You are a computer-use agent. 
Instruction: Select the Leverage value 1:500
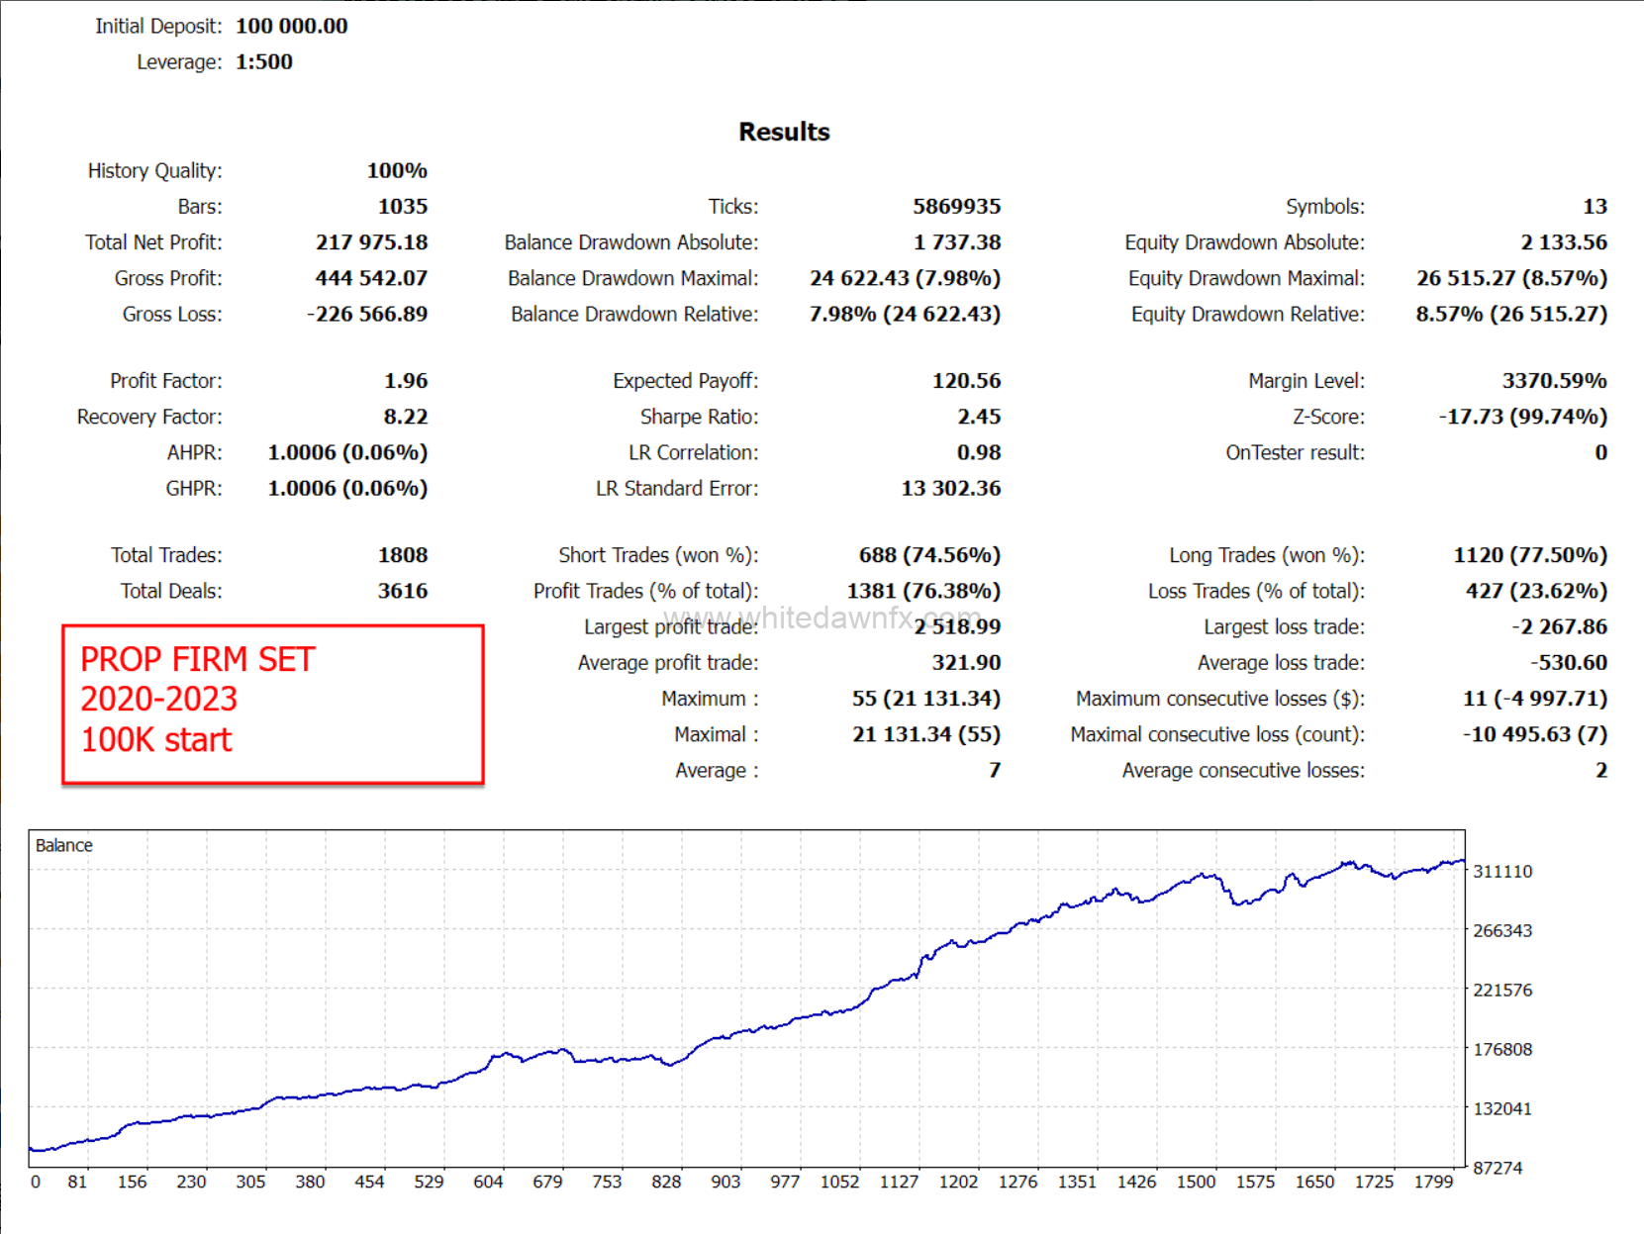point(263,61)
